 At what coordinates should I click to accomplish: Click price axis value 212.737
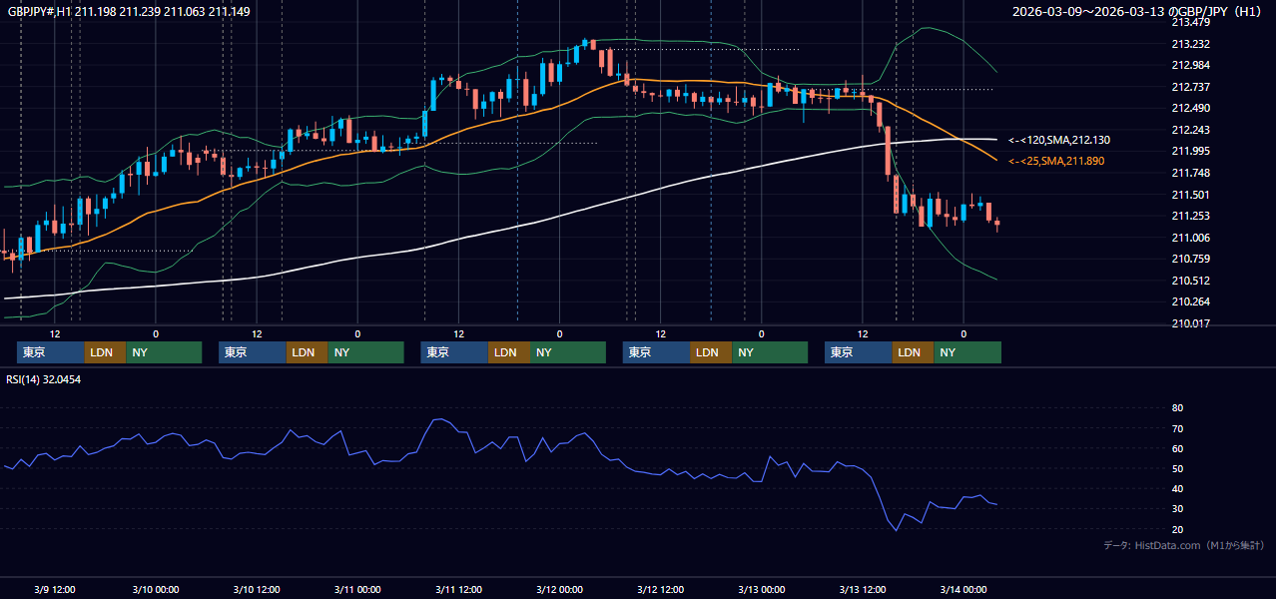coord(1190,87)
